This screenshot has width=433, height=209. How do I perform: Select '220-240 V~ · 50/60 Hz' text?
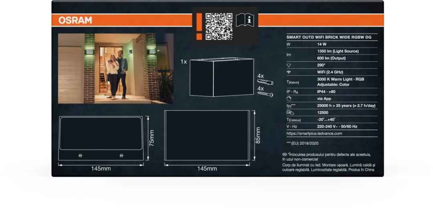tap(337, 127)
